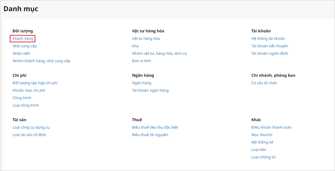The image size is (335, 171).
Task: Click the Kho link
Action: [x=135, y=46]
